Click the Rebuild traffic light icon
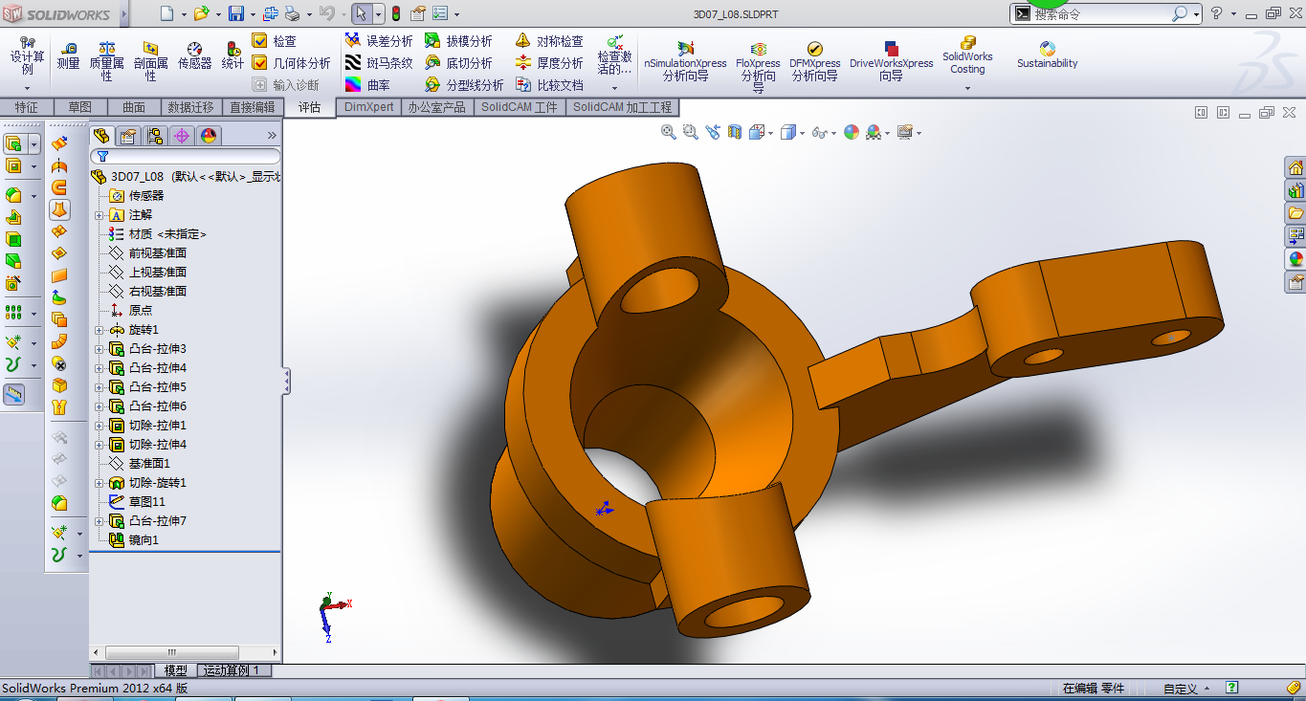 (395, 13)
